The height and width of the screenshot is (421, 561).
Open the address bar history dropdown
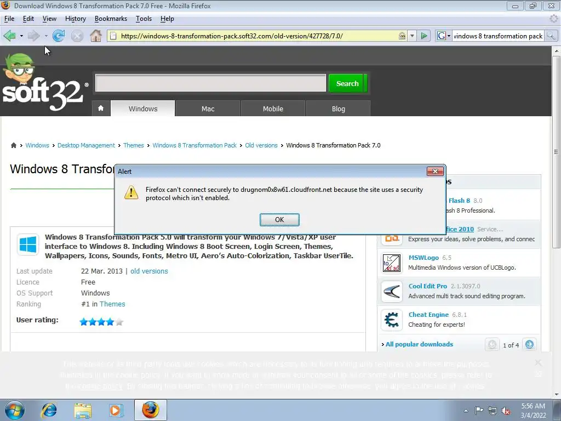412,36
